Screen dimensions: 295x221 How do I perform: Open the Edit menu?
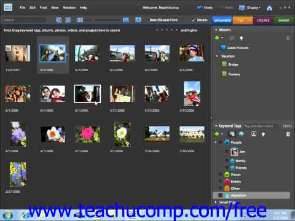[x=33, y=7]
